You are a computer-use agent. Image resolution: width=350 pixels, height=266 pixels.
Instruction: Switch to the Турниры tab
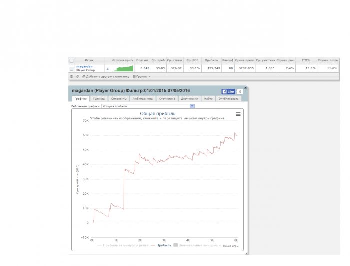(x=99, y=99)
